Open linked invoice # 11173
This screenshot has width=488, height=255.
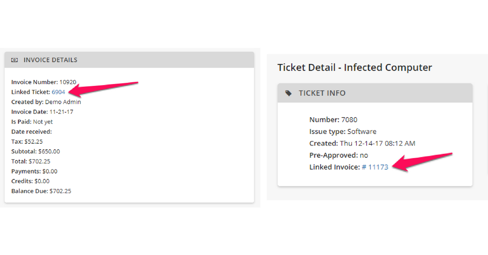[x=375, y=167]
